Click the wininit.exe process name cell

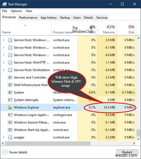coord(61,130)
